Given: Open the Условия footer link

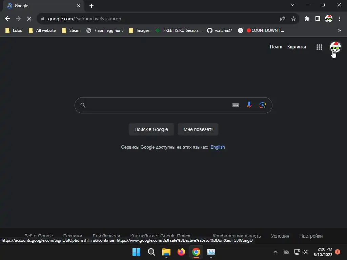Looking at the screenshot, I should point(280,236).
